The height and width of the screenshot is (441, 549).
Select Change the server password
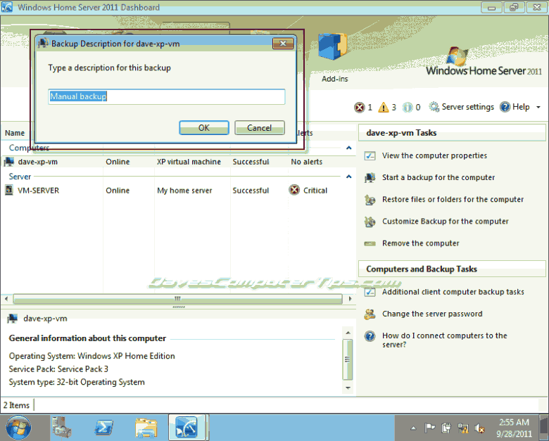tap(432, 314)
